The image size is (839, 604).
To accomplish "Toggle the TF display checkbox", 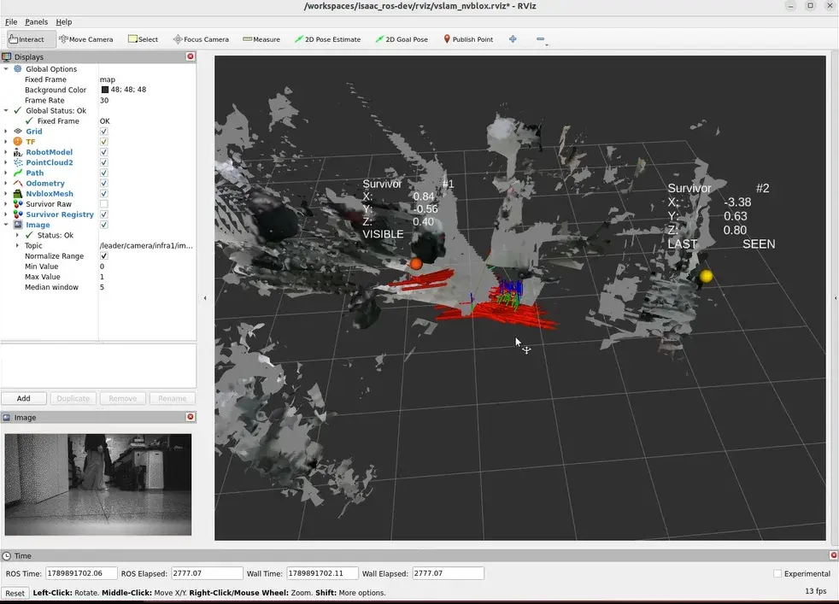I will [103, 142].
